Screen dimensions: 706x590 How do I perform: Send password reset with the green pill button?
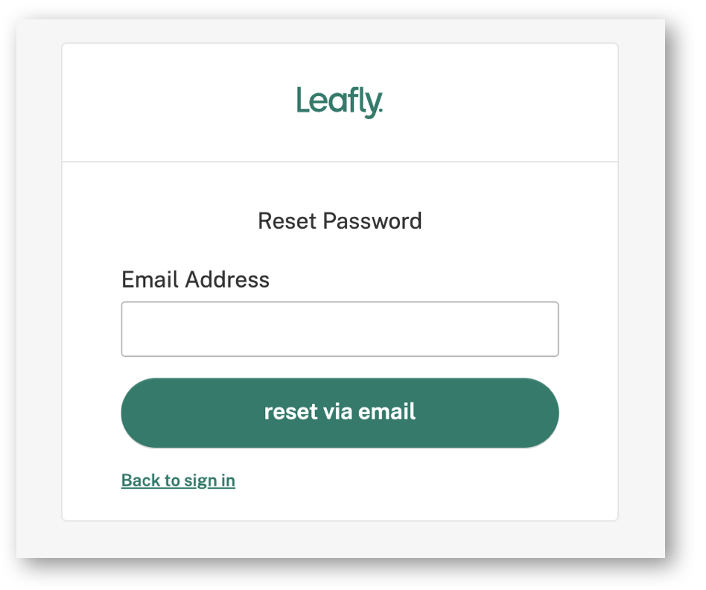[x=340, y=413]
